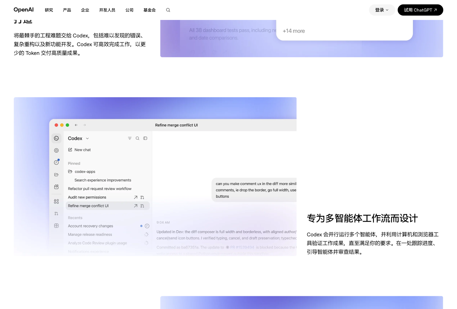This screenshot has height=309, width=457.
Task: Click pull request icon on Refine merge conflict UI row
Action: pos(142,206)
